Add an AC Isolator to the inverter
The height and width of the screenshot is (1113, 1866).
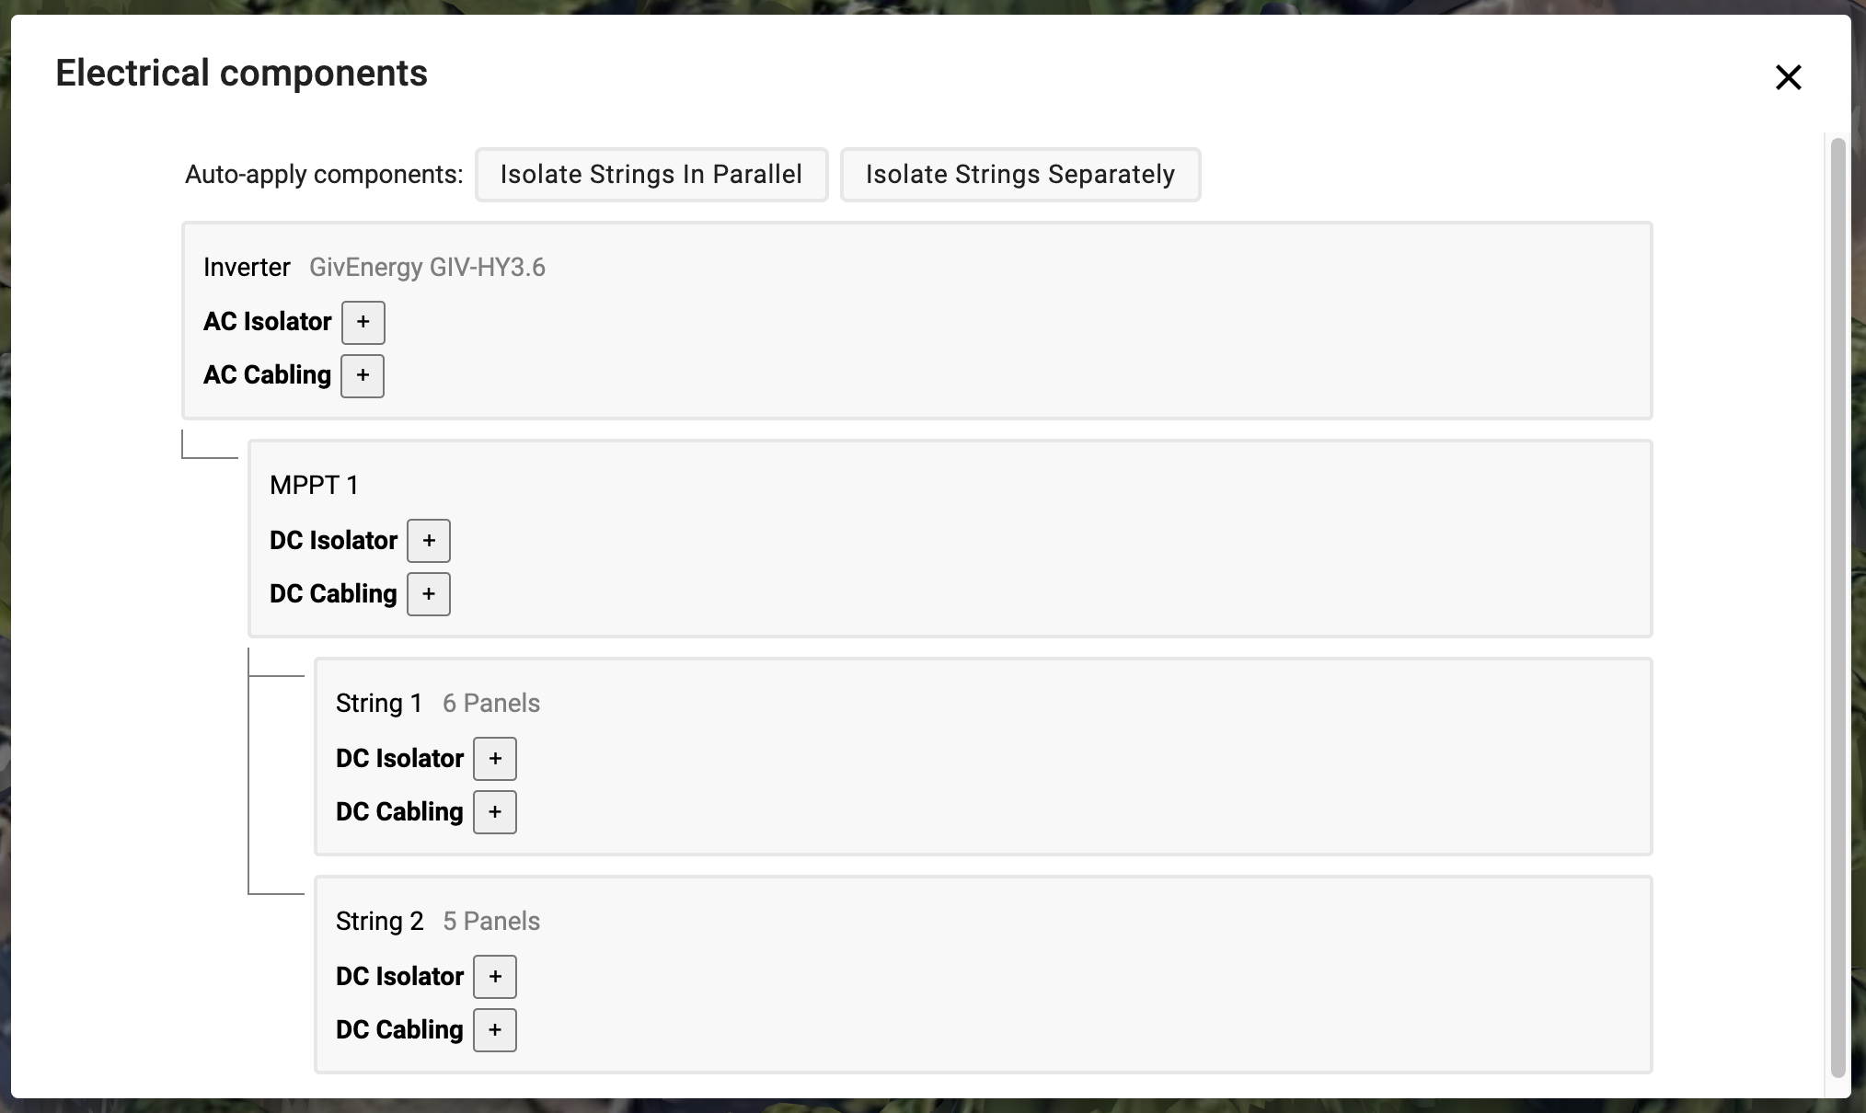tap(363, 322)
